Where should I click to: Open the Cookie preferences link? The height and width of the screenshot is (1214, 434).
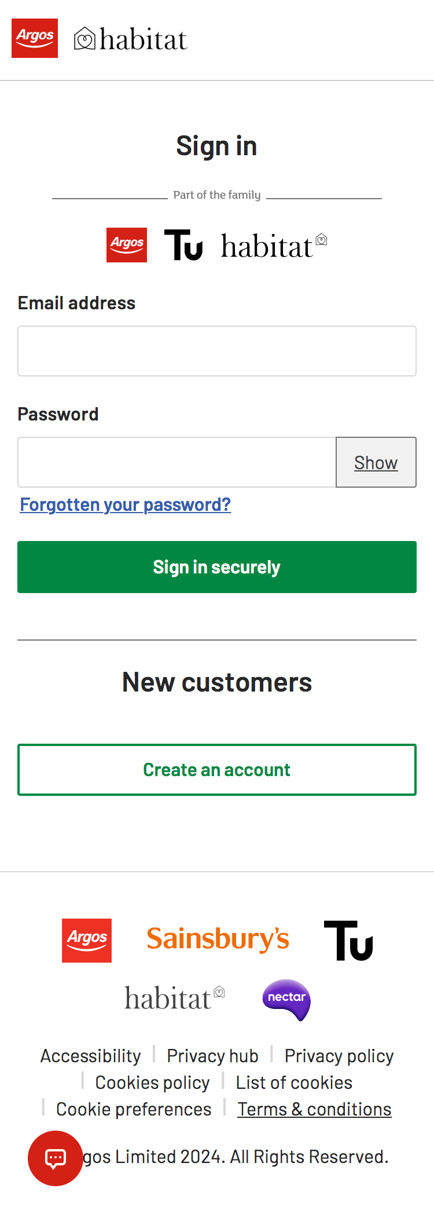(133, 1109)
